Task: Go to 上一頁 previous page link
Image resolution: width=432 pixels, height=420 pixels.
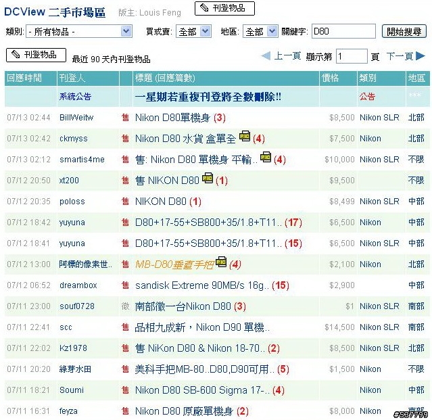Action: pos(287,56)
